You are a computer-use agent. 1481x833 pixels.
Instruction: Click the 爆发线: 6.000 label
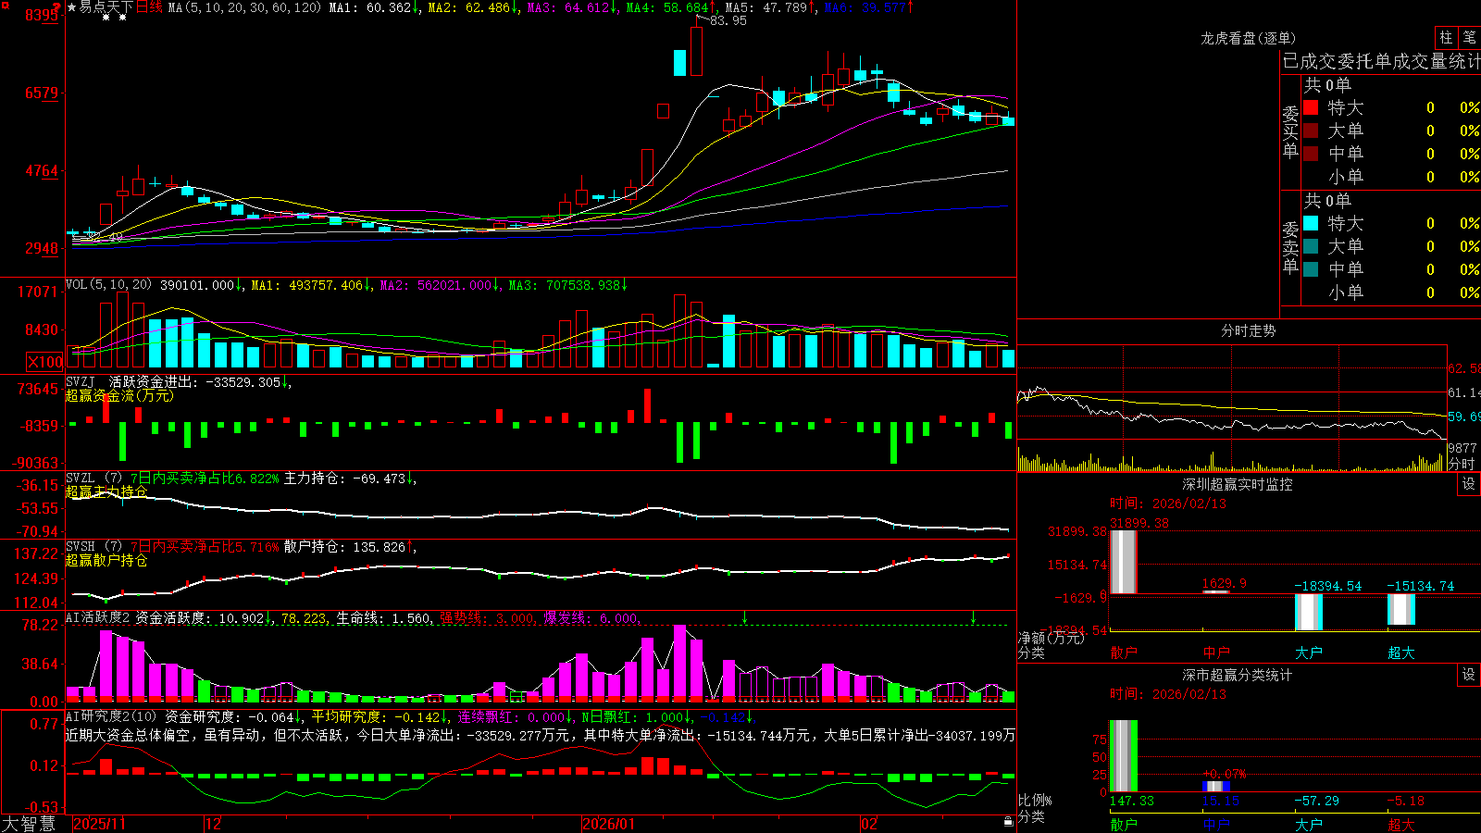click(x=590, y=617)
